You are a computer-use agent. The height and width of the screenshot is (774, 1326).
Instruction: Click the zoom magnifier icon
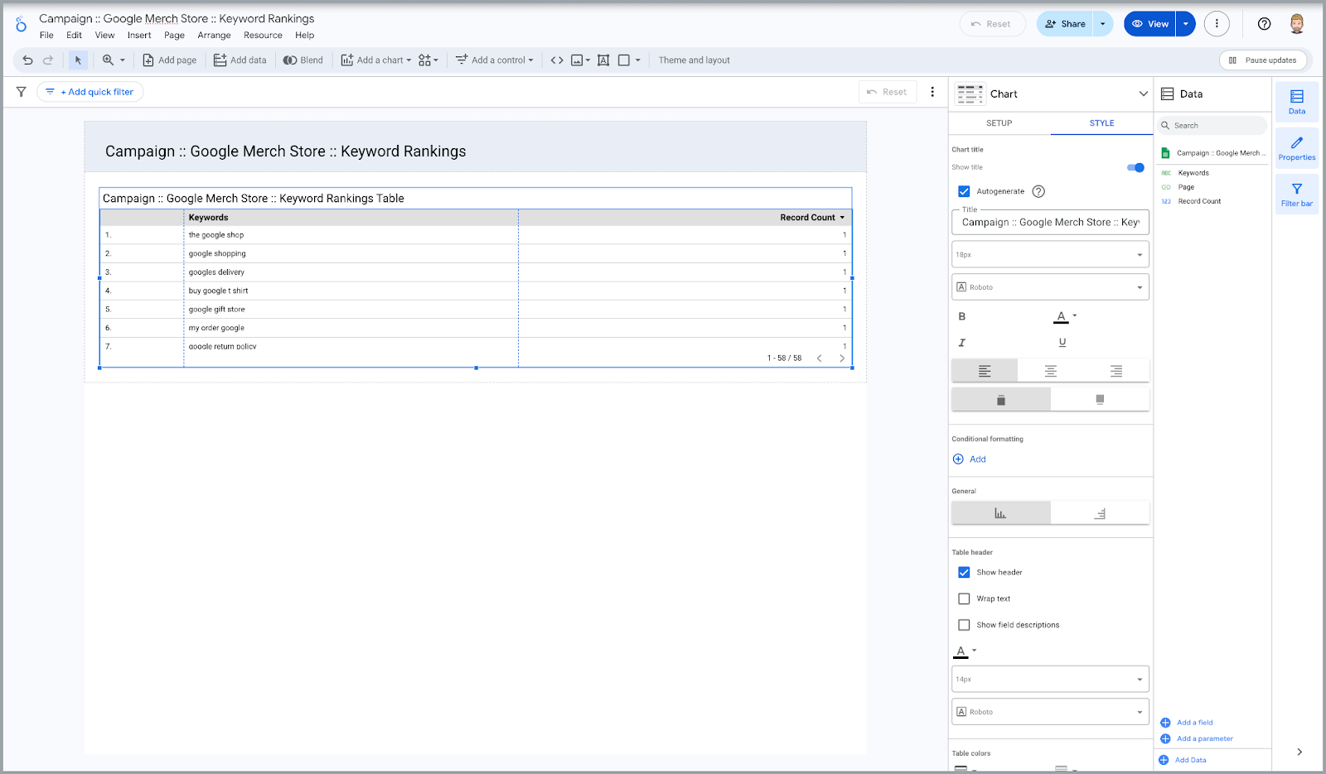(x=108, y=60)
